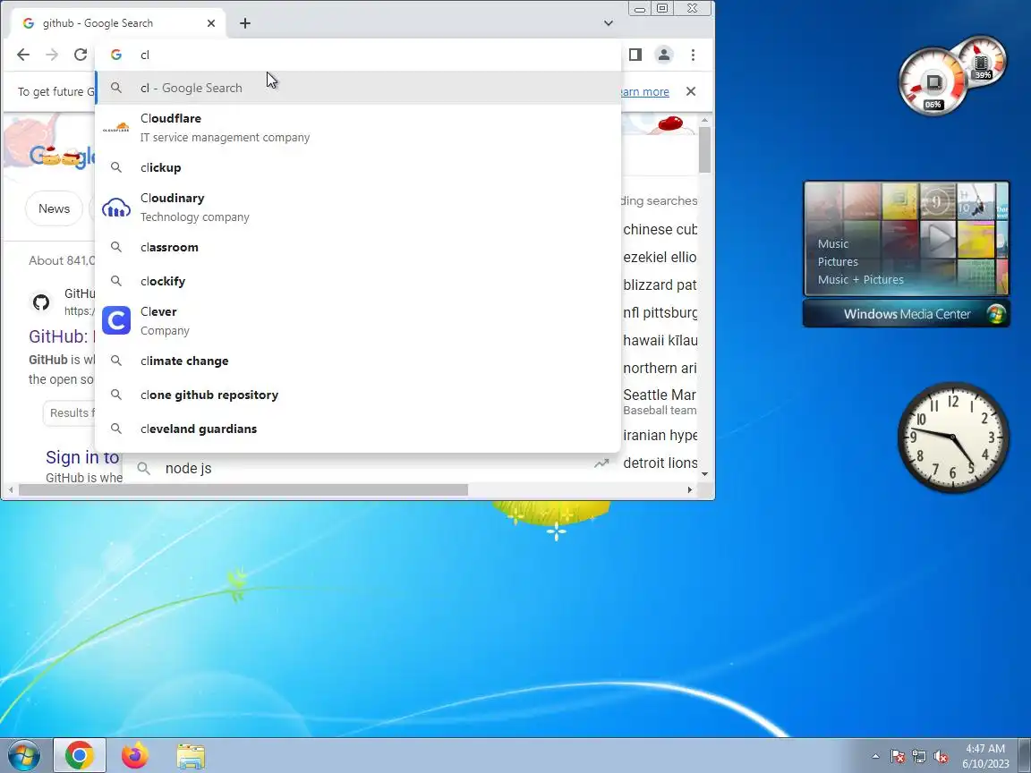Choose 'clone github repository' suggestion
This screenshot has height=773, width=1031.
pos(358,395)
